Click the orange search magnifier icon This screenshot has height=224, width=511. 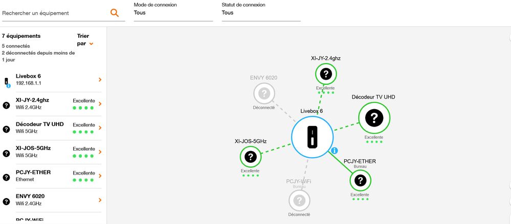coord(115,13)
